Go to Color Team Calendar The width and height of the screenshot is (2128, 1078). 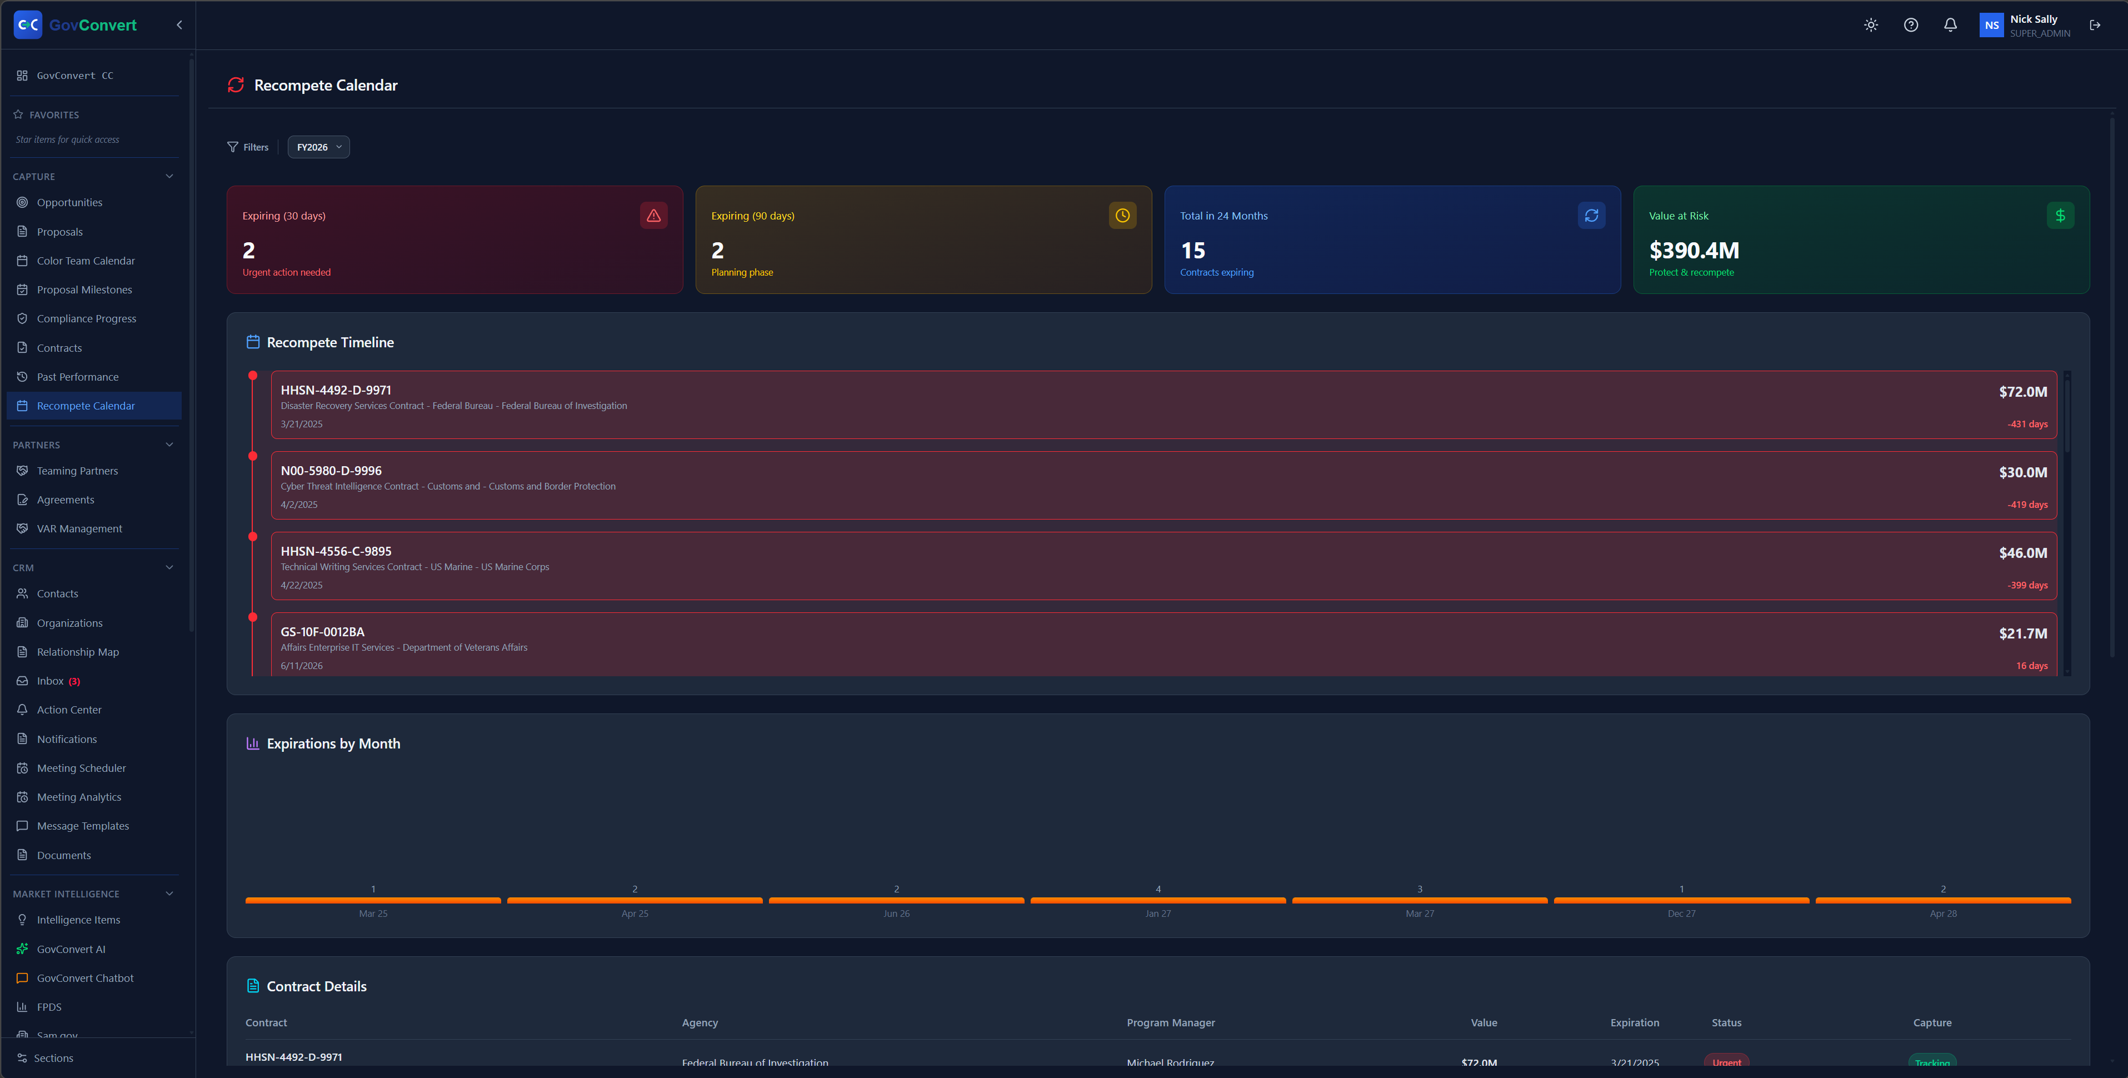pyautogui.click(x=93, y=261)
